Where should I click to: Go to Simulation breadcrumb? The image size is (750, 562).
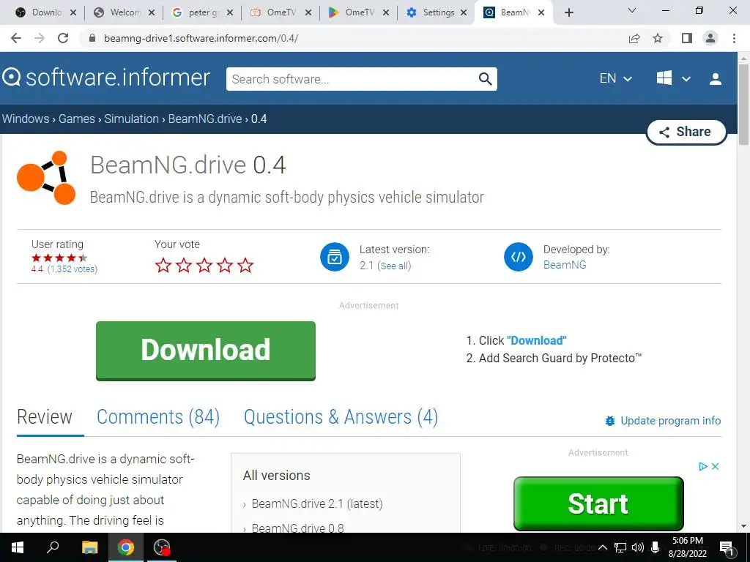coord(132,119)
